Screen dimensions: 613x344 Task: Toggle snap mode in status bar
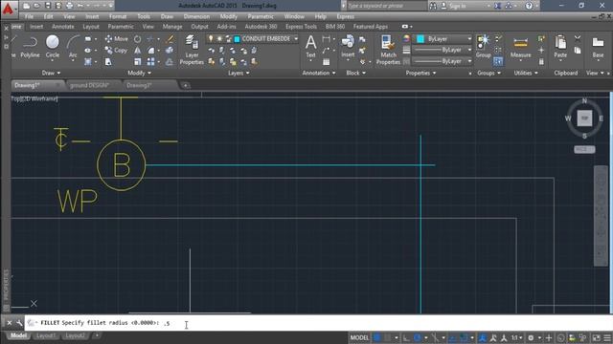tap(387, 337)
